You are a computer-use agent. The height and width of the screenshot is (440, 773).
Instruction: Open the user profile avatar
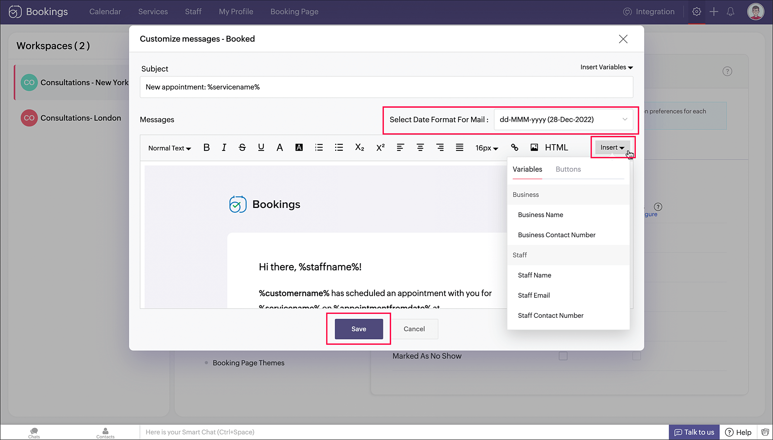tap(756, 12)
